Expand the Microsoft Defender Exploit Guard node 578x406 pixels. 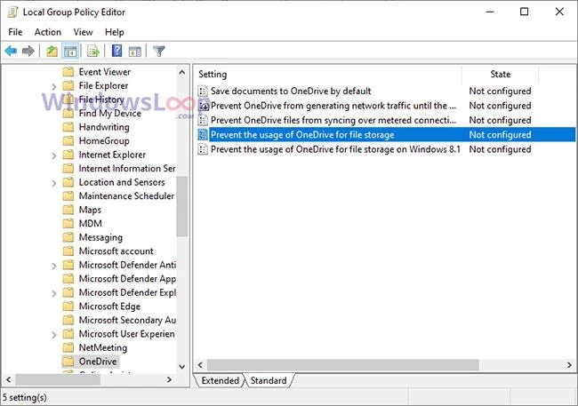coord(54,293)
